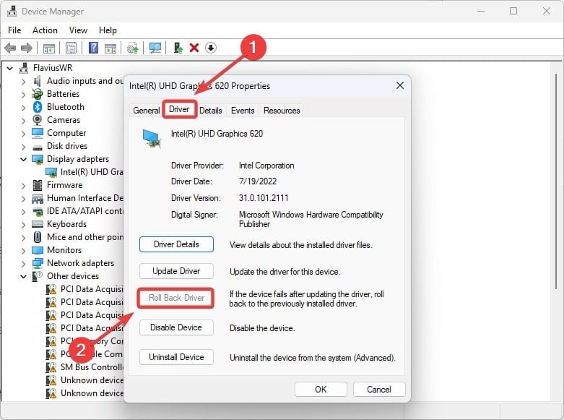
Task: Expand the Disk drives node
Action: [23, 147]
